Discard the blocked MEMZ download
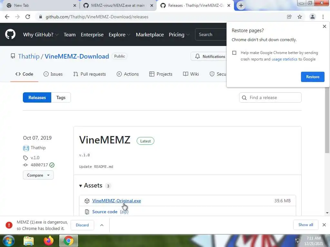The image size is (330, 247). [x=82, y=225]
